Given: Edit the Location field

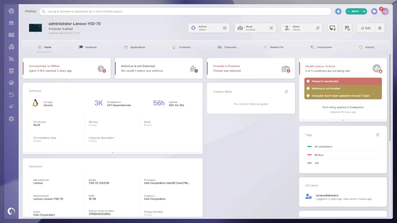Looking at the screenshot, I should (x=271, y=28).
